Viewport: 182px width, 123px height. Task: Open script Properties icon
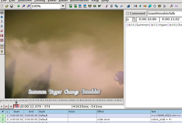point(112,6)
